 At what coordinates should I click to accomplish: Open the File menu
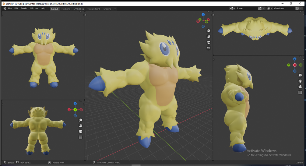coord(10,9)
